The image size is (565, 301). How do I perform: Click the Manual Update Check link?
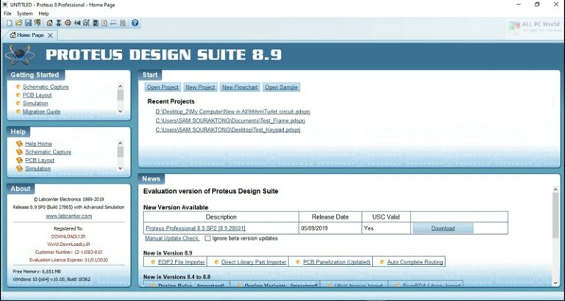click(x=172, y=238)
